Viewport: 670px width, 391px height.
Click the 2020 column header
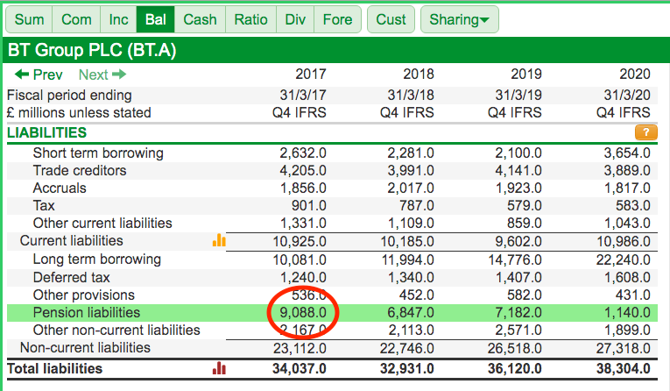(635, 74)
